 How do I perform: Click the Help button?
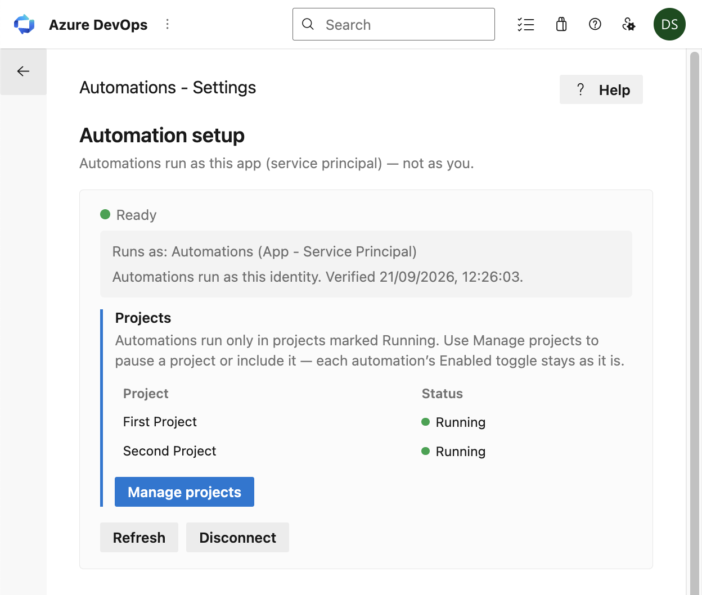coord(601,89)
